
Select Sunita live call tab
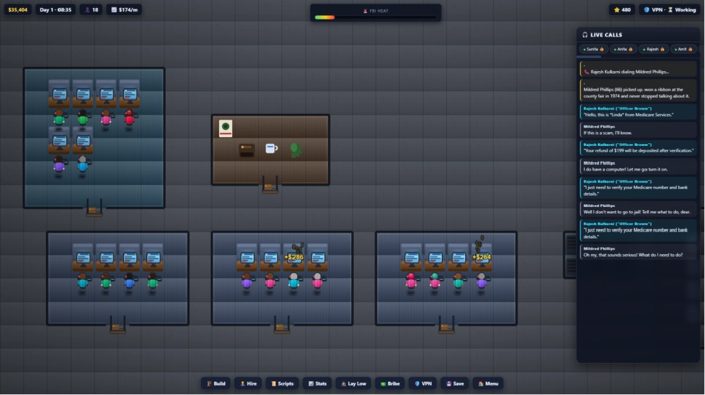(x=594, y=49)
